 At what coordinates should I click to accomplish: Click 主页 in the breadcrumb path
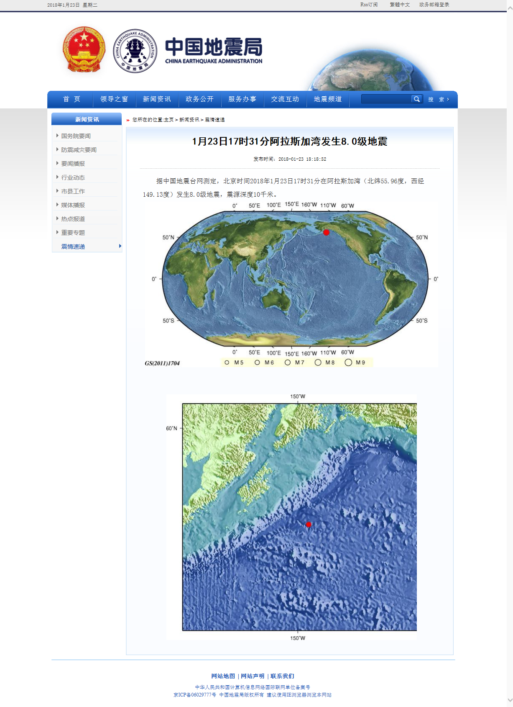pos(168,120)
